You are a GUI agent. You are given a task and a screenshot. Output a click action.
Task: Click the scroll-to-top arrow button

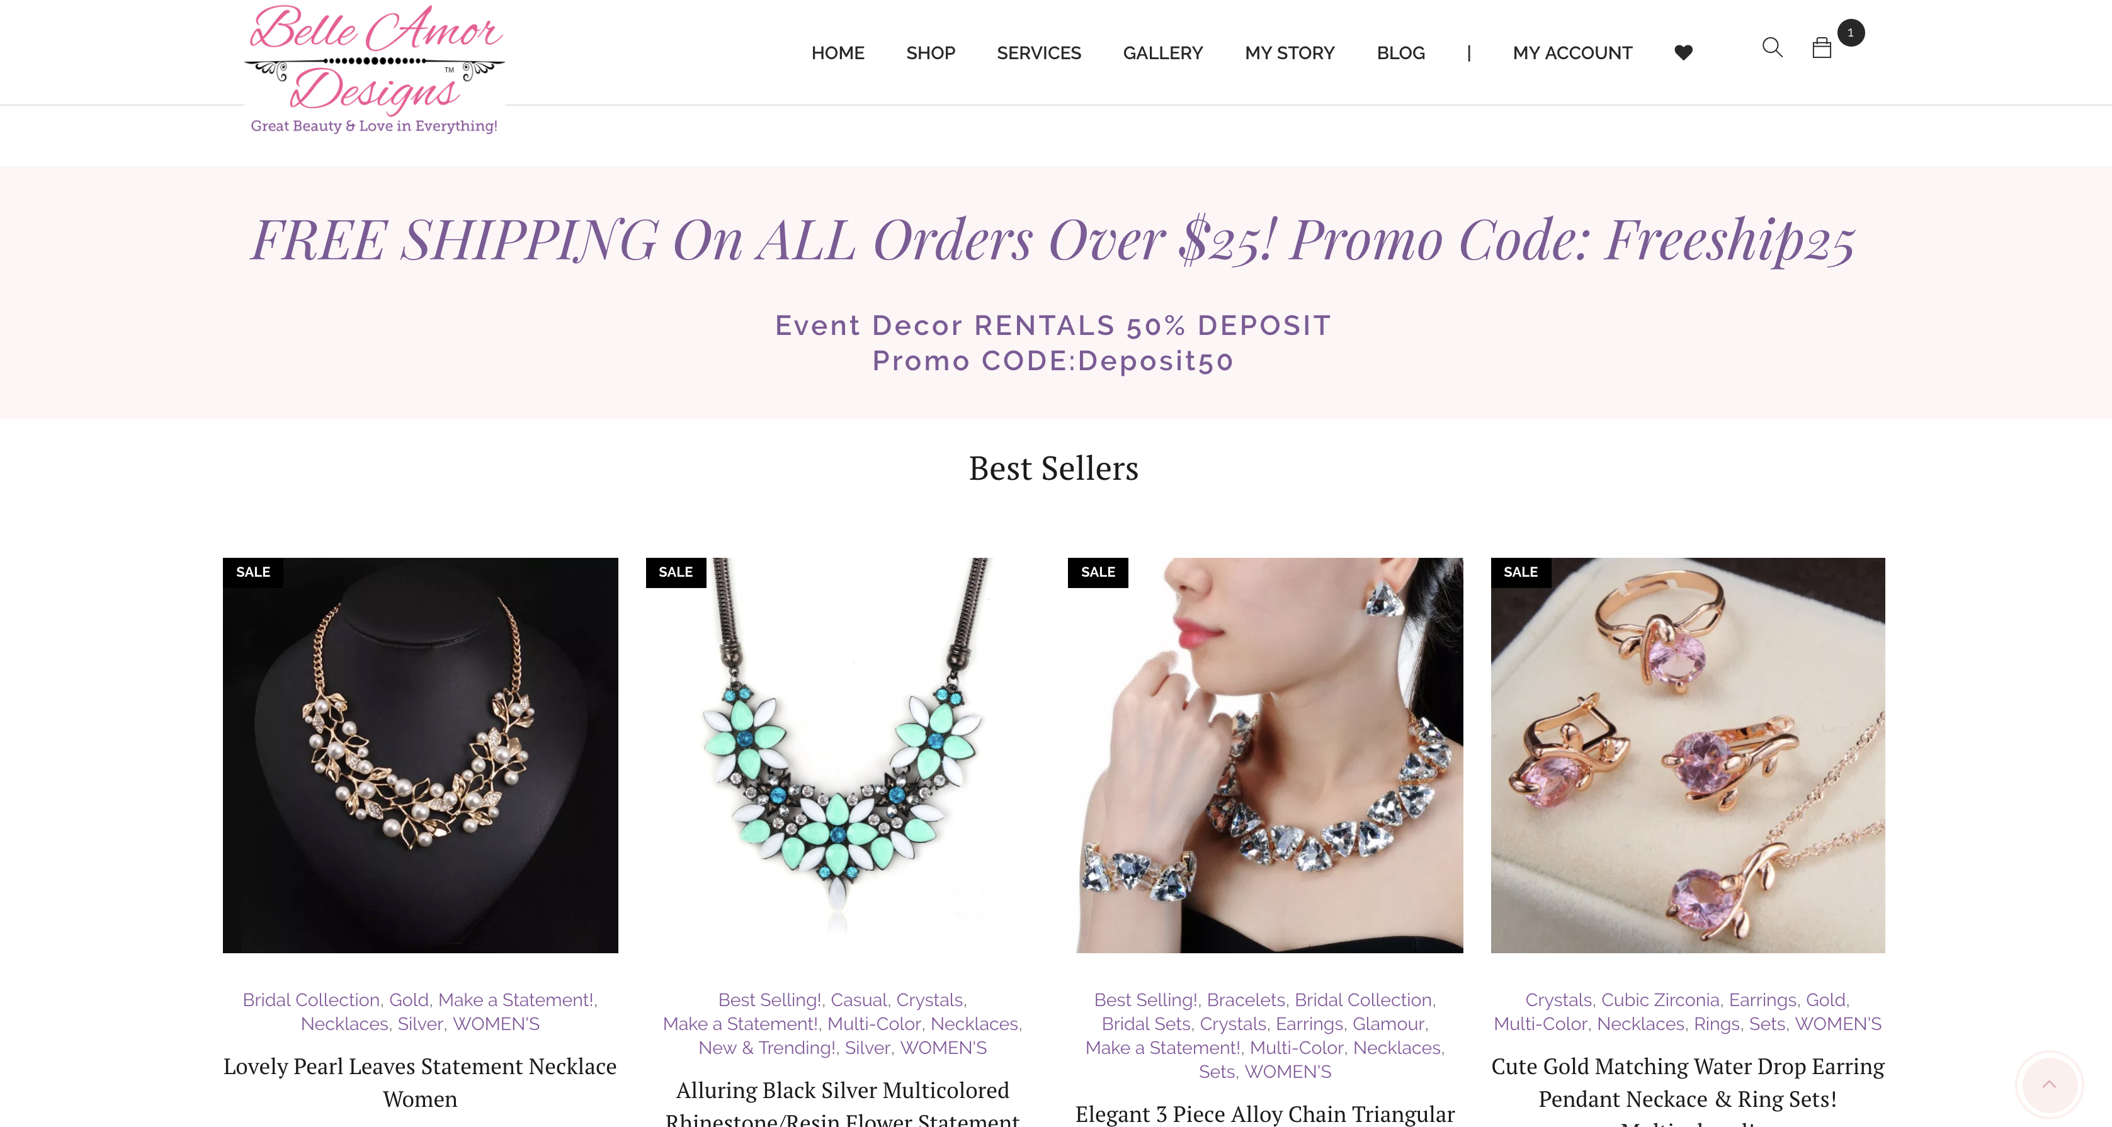point(2049,1084)
